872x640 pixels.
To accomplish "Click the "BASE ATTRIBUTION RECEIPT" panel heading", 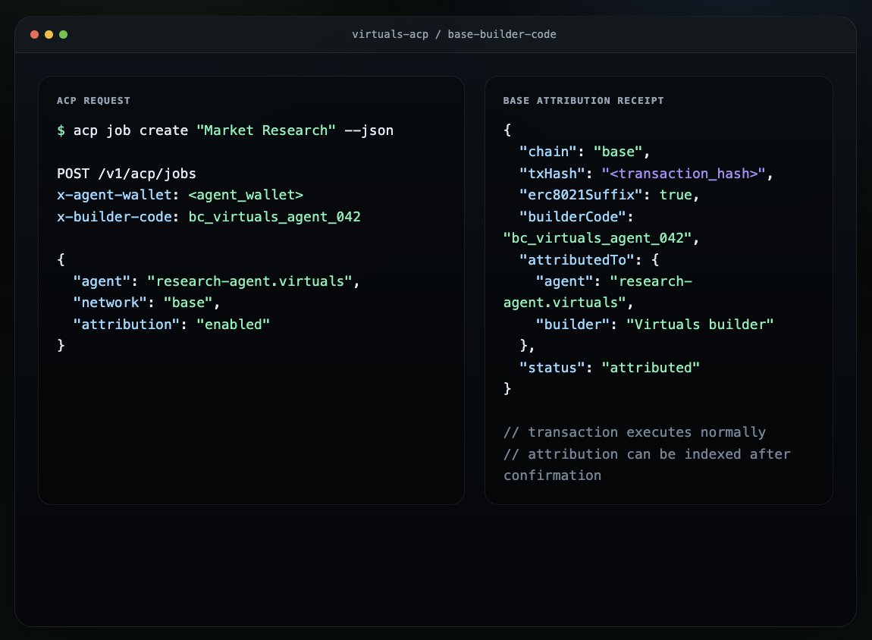I will [583, 101].
